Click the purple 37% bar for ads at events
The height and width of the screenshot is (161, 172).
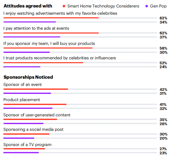(32, 37)
